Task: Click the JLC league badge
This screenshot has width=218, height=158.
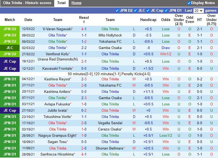Action: pyautogui.click(x=10, y=48)
